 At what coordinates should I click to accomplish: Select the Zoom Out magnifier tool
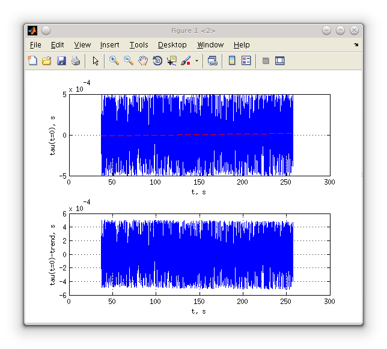[x=129, y=61]
